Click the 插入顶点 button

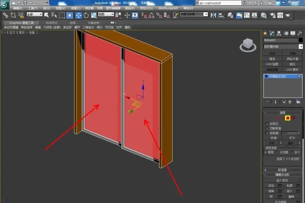pos(282,180)
